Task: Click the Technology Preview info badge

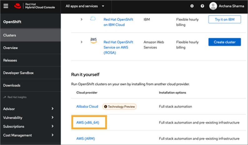Action: pos(119,107)
